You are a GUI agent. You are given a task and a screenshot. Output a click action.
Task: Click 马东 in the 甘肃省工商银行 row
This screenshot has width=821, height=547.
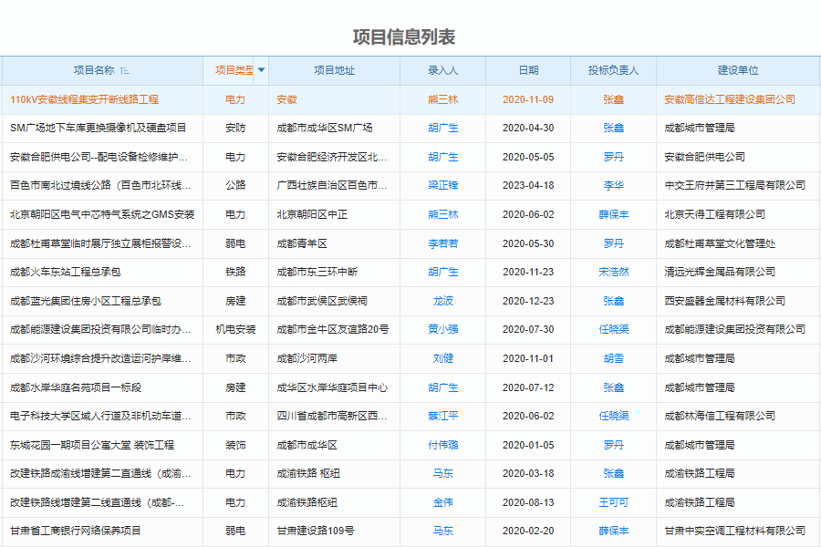443,531
